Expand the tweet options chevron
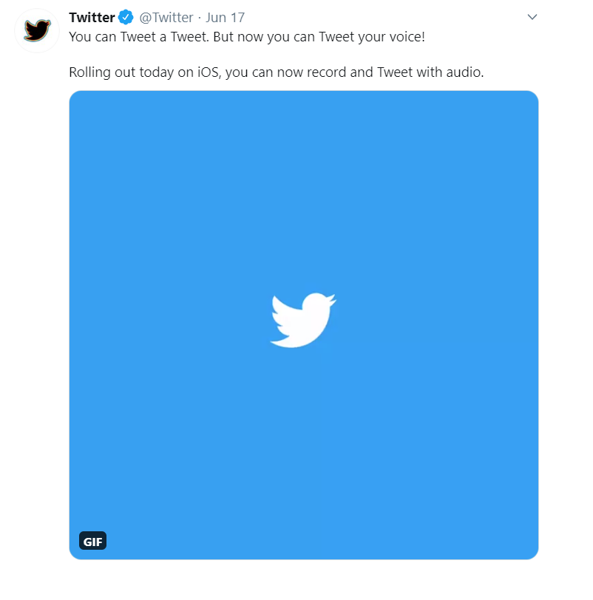593x600 pixels. pyautogui.click(x=532, y=17)
